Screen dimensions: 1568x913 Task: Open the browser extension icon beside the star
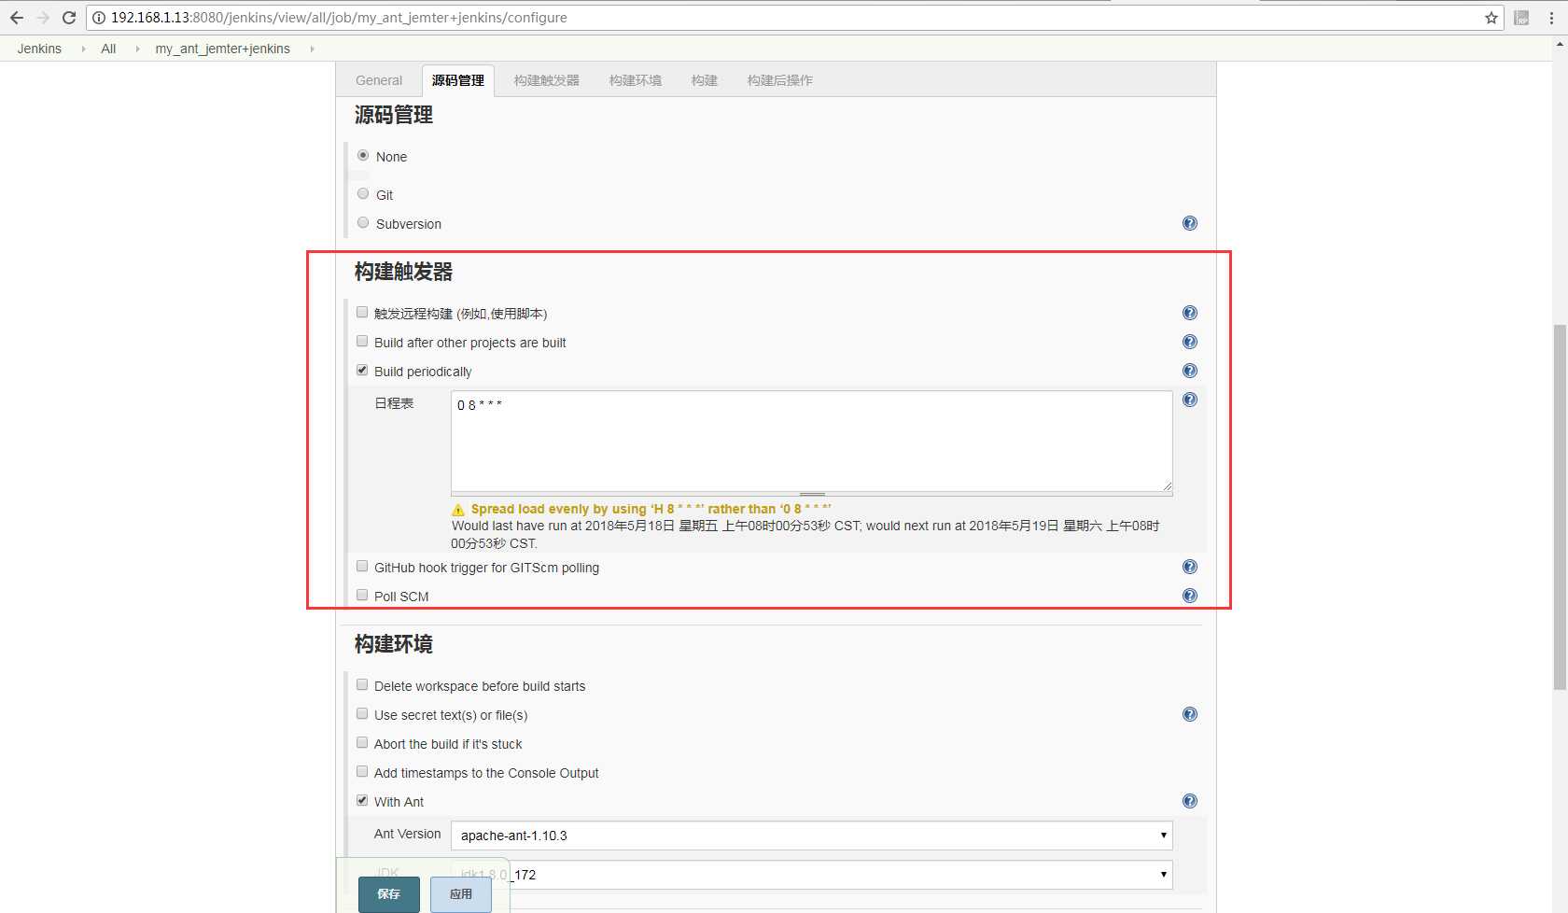coord(1521,18)
